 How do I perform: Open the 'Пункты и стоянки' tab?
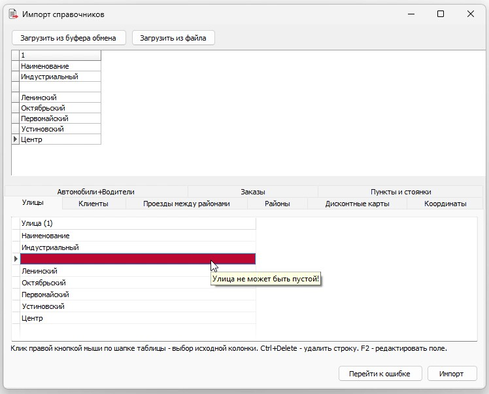[x=400, y=192]
